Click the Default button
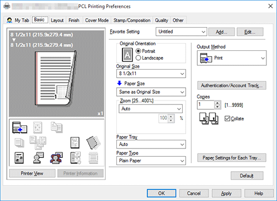This screenshot has height=201, width=277. (247, 176)
